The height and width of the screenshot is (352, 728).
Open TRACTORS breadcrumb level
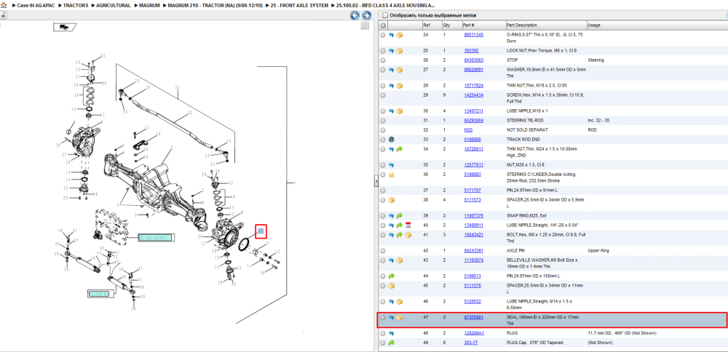click(77, 5)
